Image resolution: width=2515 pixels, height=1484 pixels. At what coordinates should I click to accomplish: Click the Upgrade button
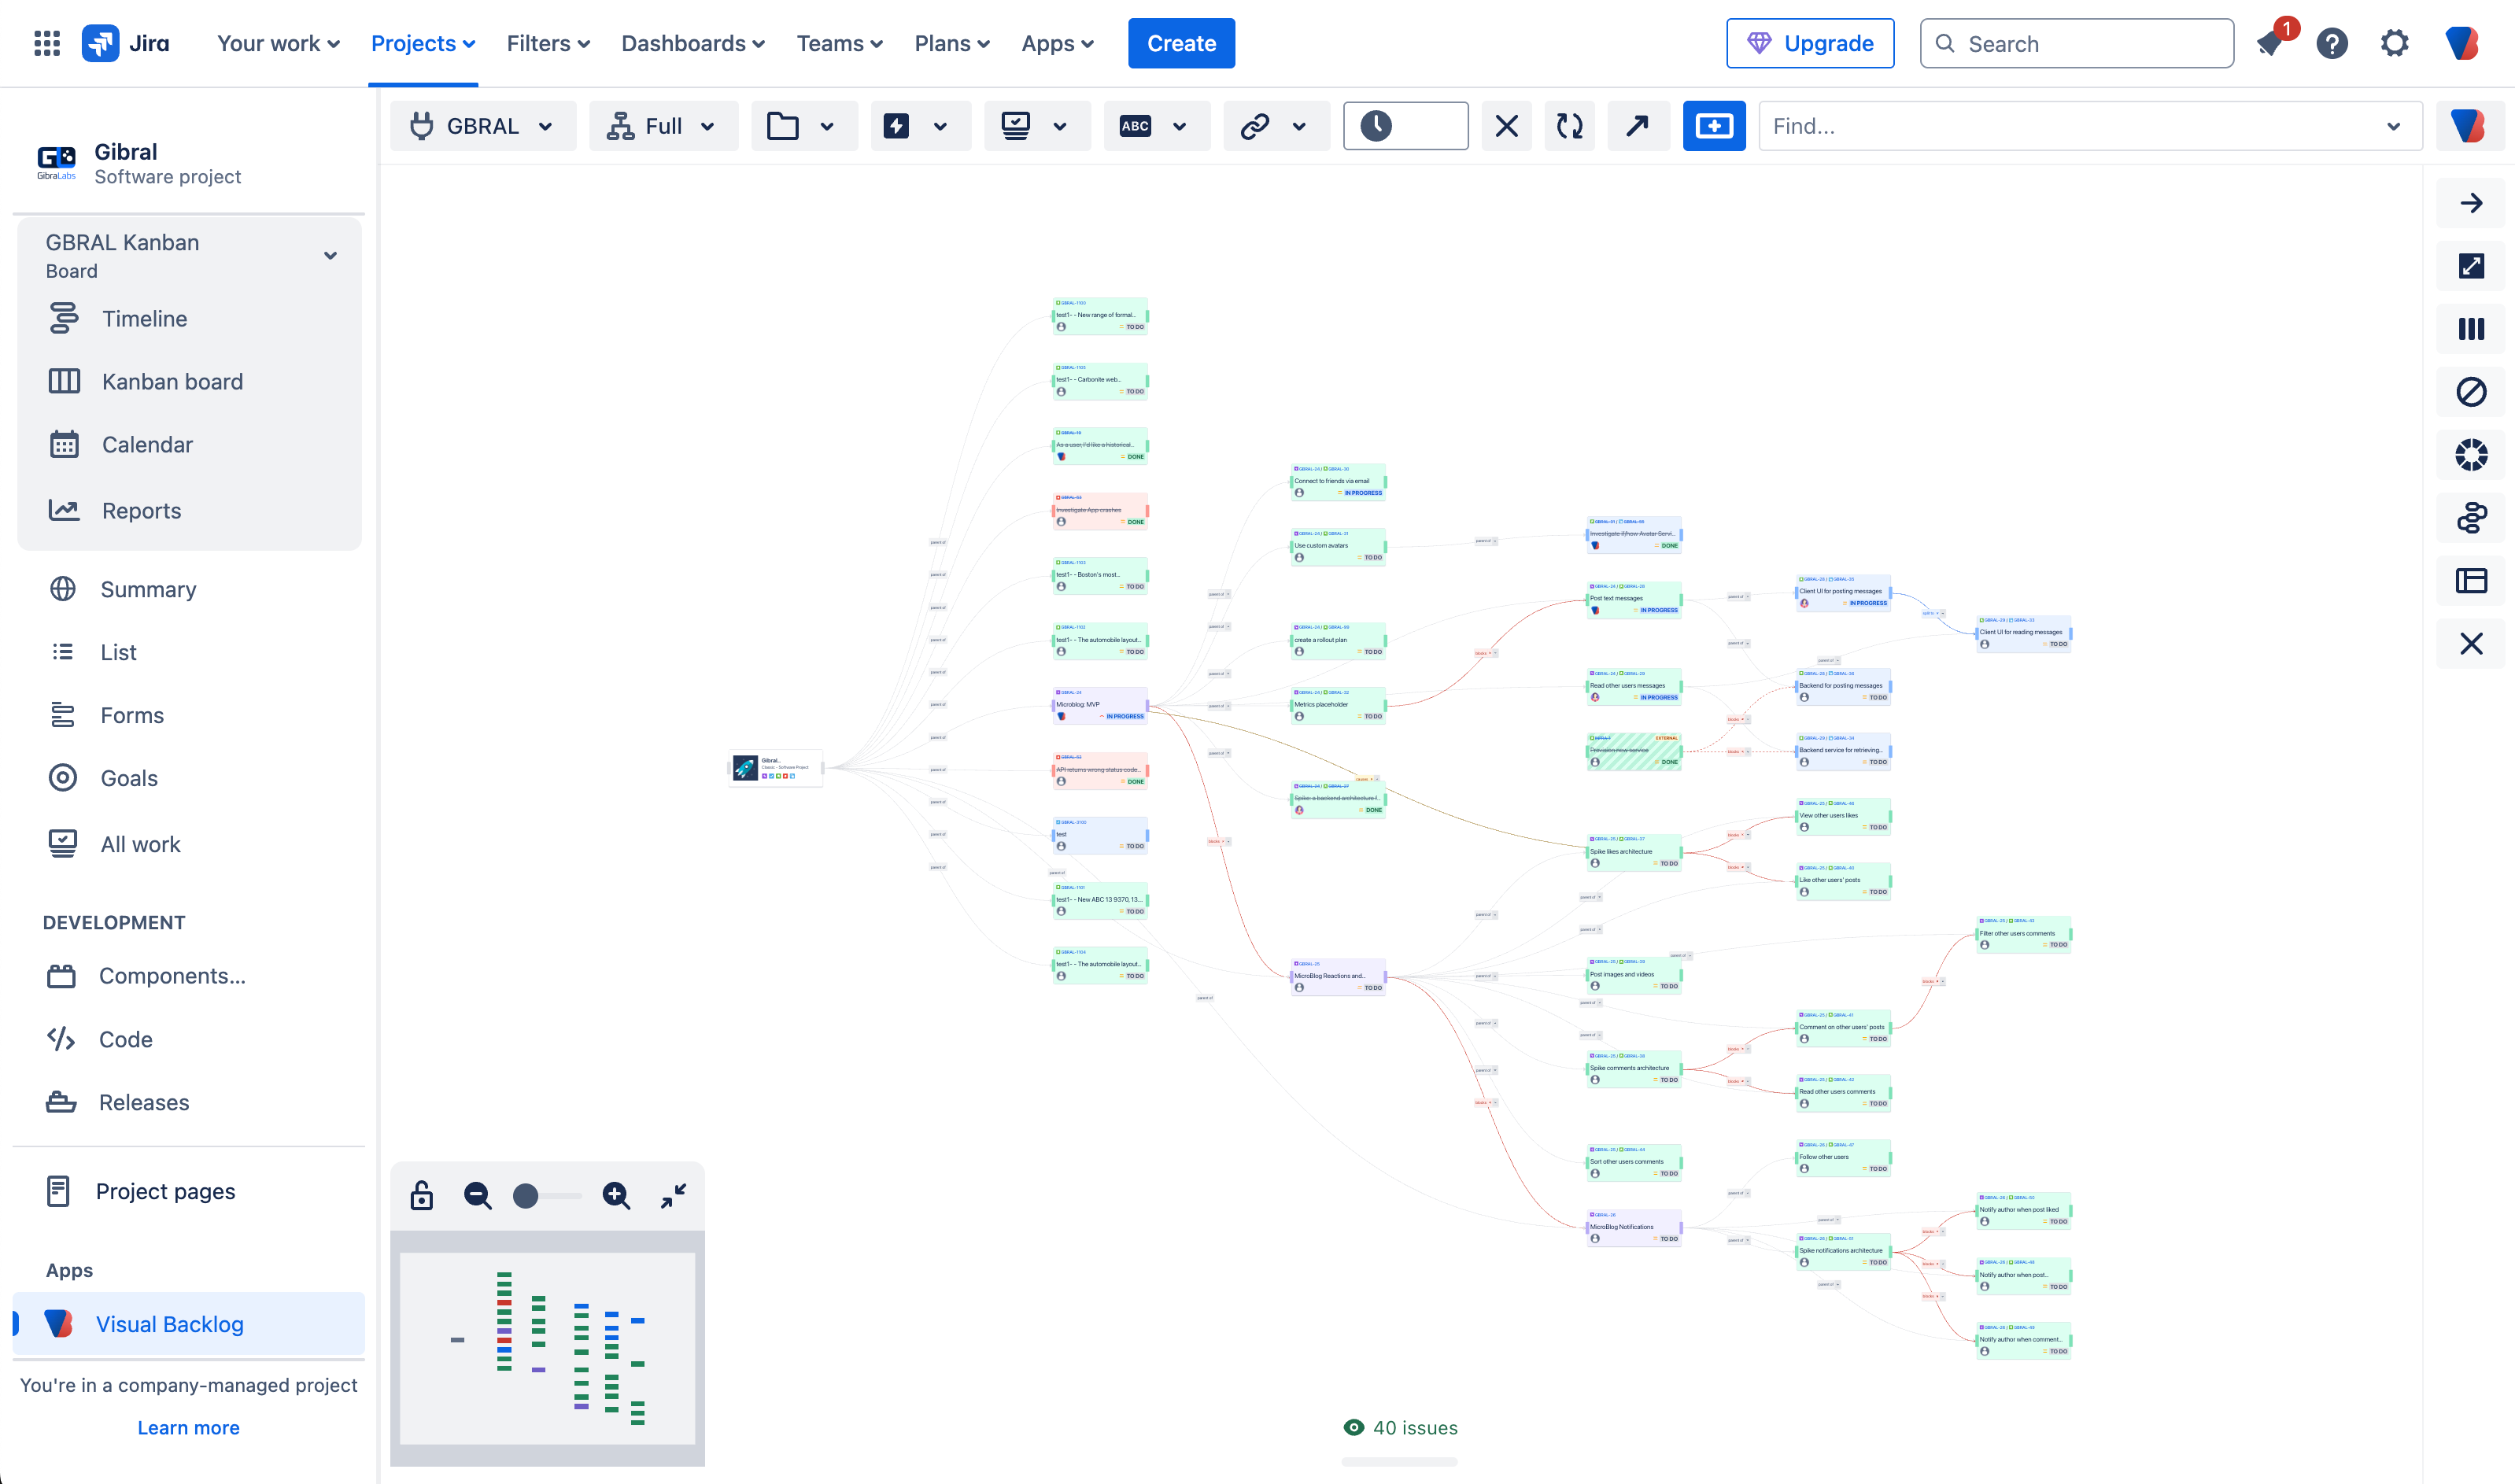[x=1810, y=43]
